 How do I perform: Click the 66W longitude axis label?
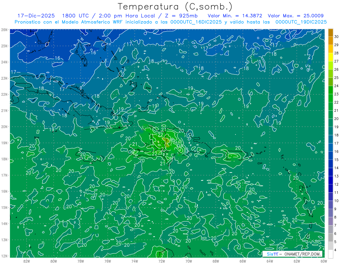(x=243, y=261)
